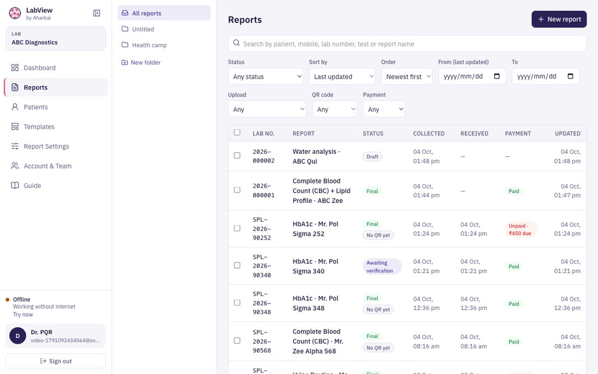The image size is (598, 374).
Task: Click the Patients person icon
Action: pyautogui.click(x=15, y=107)
